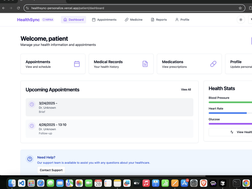Open Maps from the dock

[70, 183]
